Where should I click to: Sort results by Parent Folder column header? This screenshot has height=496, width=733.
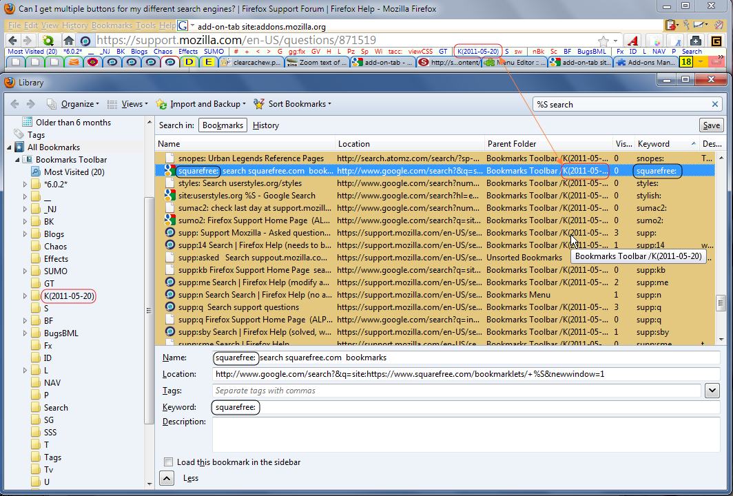(548, 144)
